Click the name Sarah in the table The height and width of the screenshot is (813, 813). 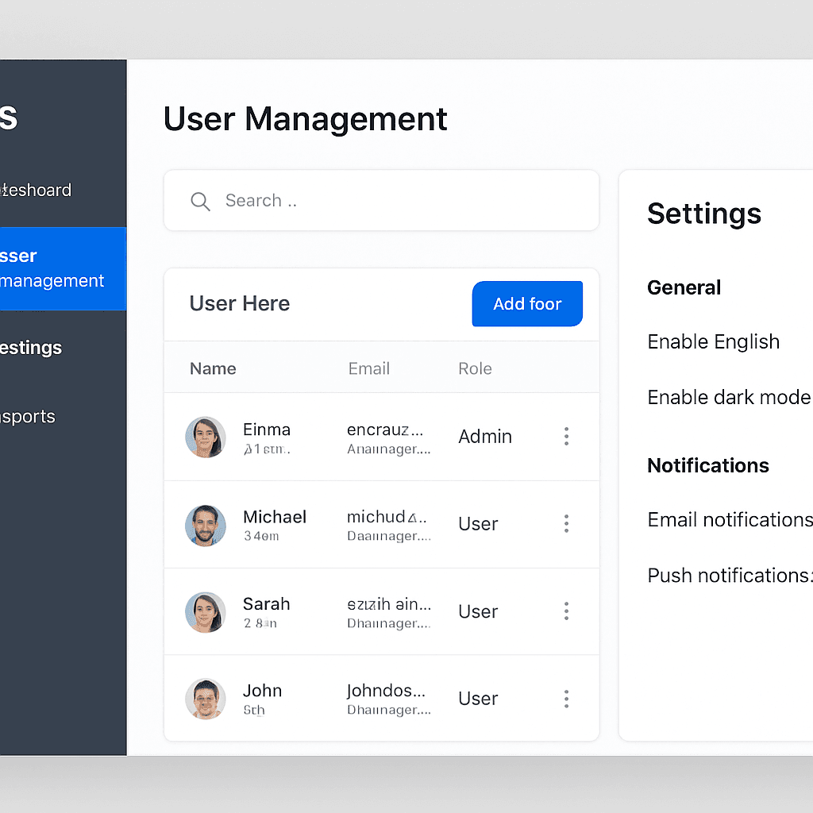click(x=267, y=604)
